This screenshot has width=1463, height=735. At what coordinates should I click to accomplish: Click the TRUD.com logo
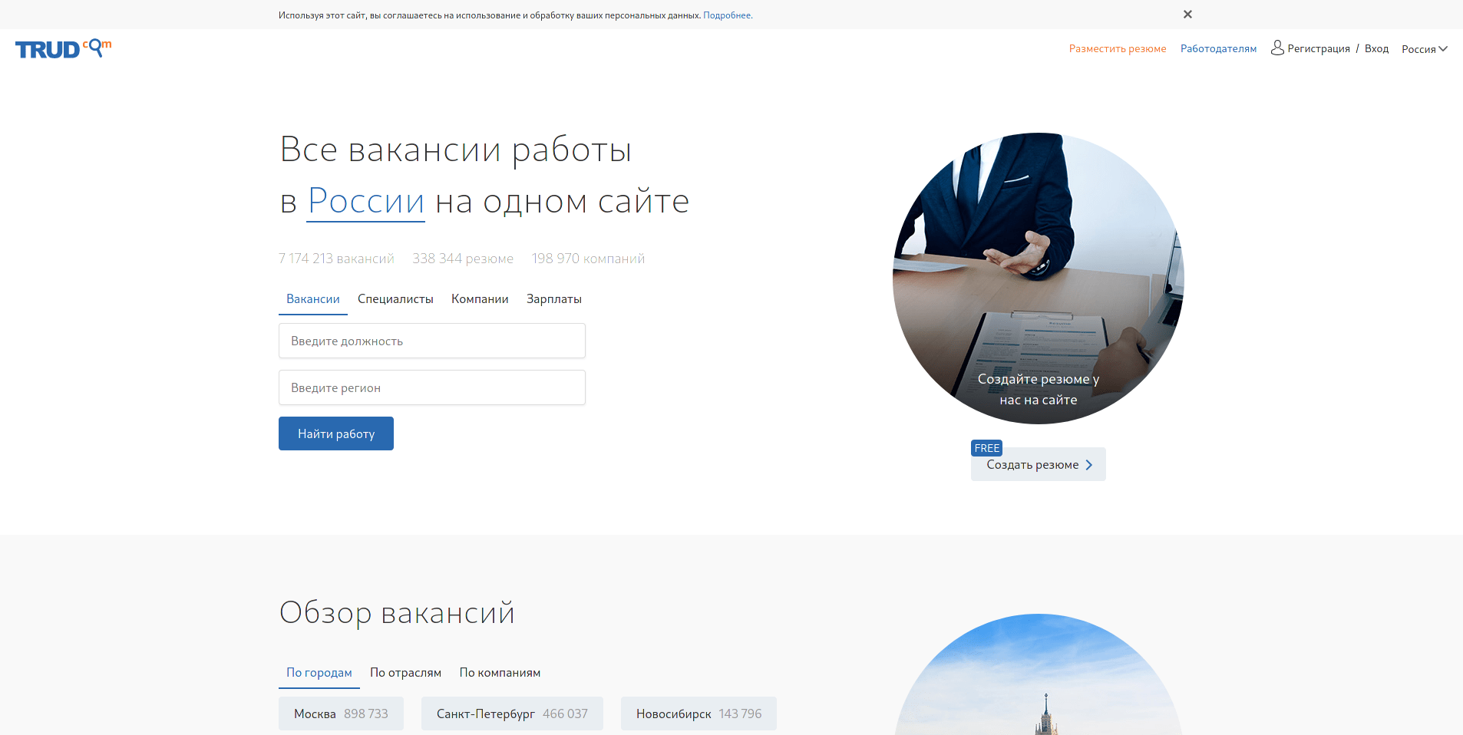pos(63,49)
